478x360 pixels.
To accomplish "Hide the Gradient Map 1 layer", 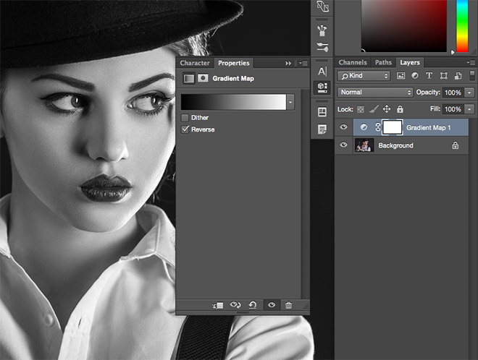I will (344, 127).
